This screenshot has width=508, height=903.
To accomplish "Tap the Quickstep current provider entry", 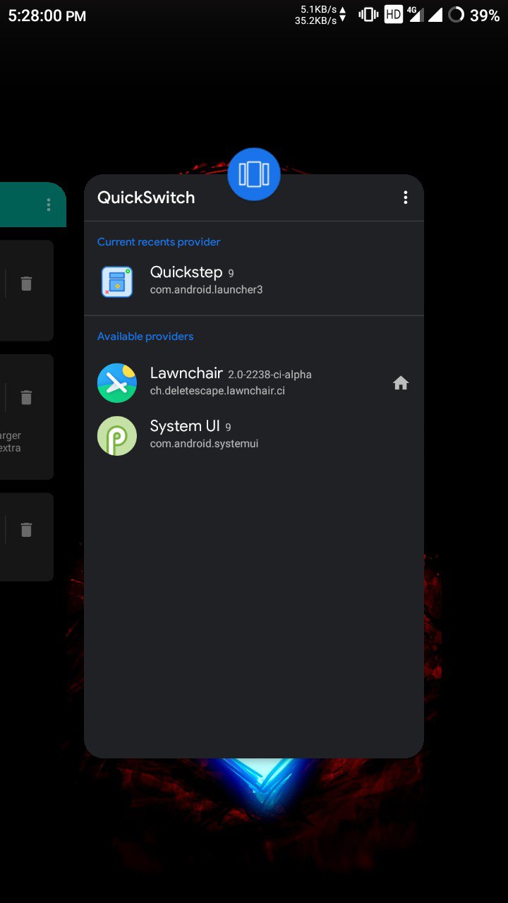I will pyautogui.click(x=254, y=281).
